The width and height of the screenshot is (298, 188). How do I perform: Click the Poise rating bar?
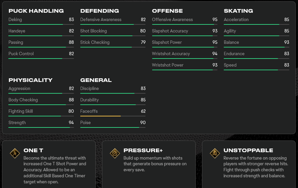[113, 127]
